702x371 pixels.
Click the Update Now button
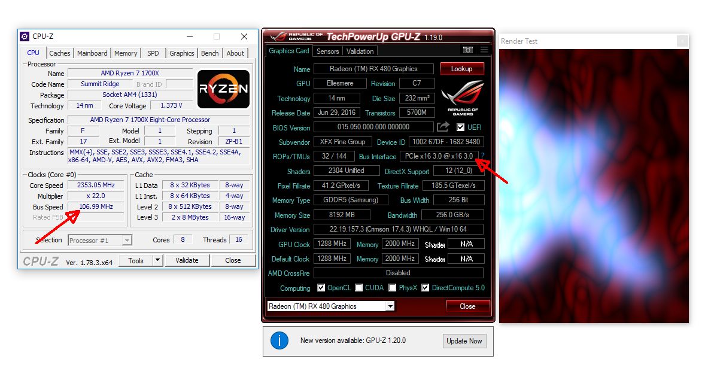coord(464,341)
